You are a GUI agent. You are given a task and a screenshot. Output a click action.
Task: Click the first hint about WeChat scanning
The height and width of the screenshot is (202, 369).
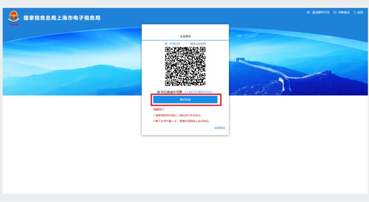point(177,116)
